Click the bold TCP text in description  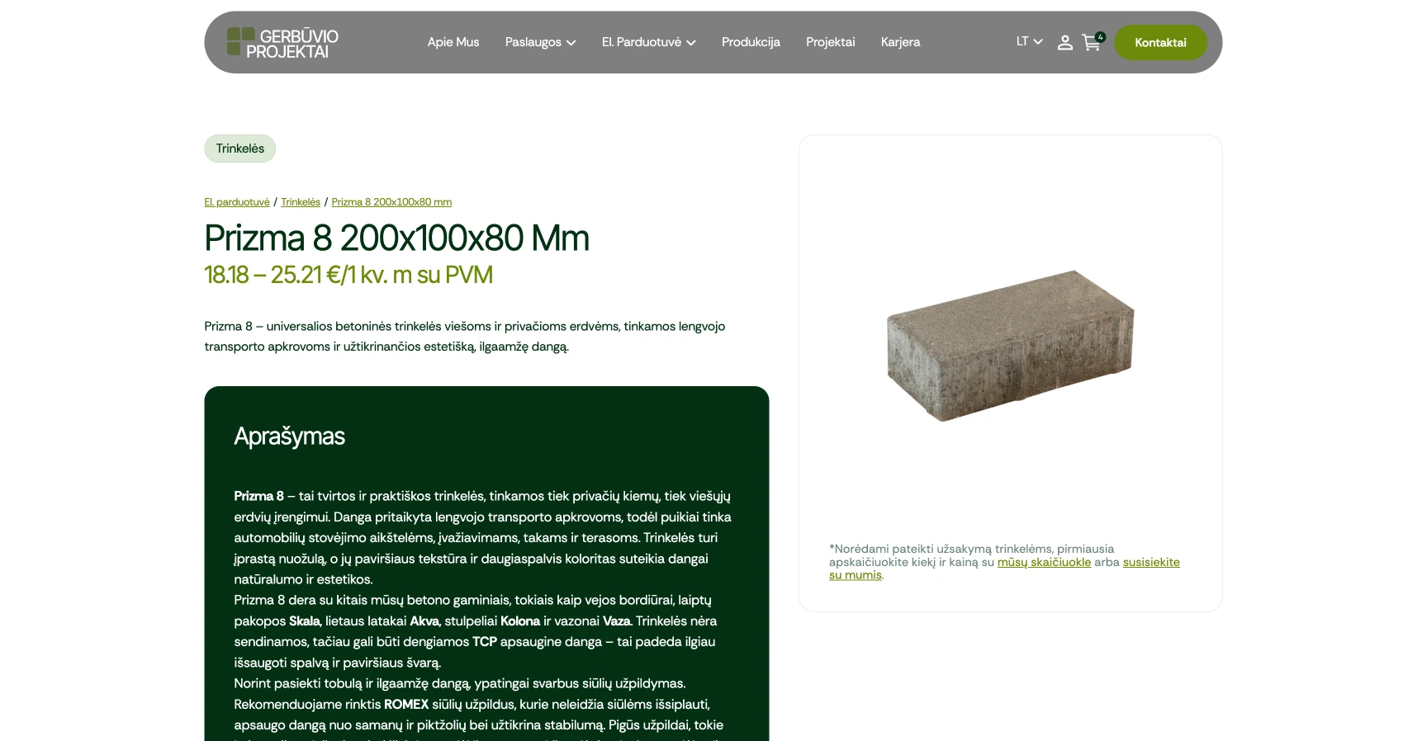coord(485,642)
